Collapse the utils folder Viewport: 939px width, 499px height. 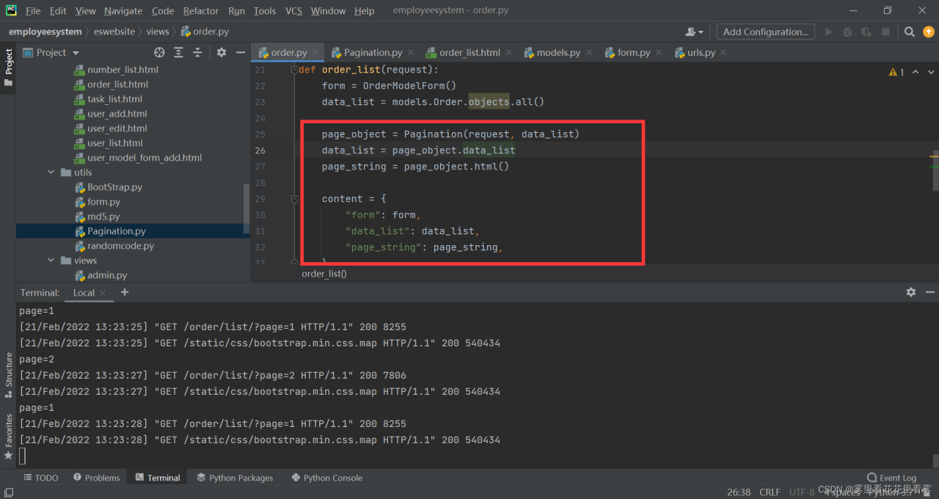[x=51, y=172]
